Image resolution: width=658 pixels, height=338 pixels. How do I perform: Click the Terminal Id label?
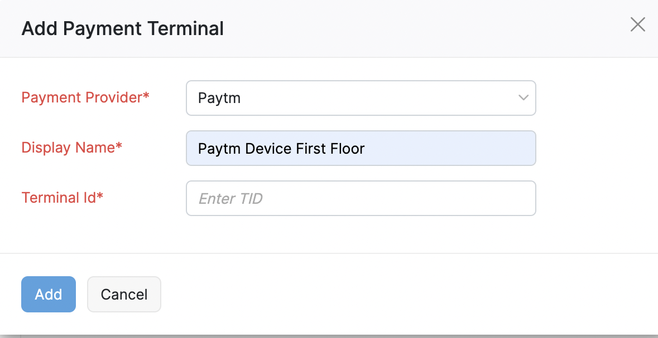coord(59,198)
